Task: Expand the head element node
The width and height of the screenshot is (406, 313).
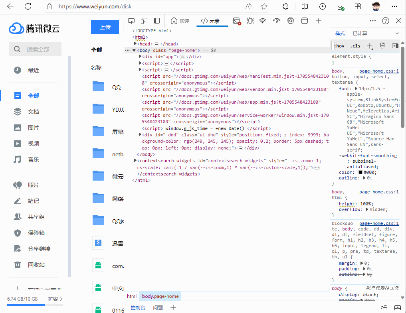Action: click(135, 44)
